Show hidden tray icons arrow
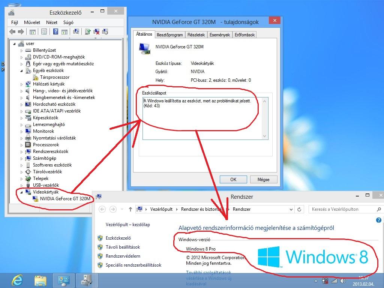The height and width of the screenshot is (288, 384). point(316,281)
